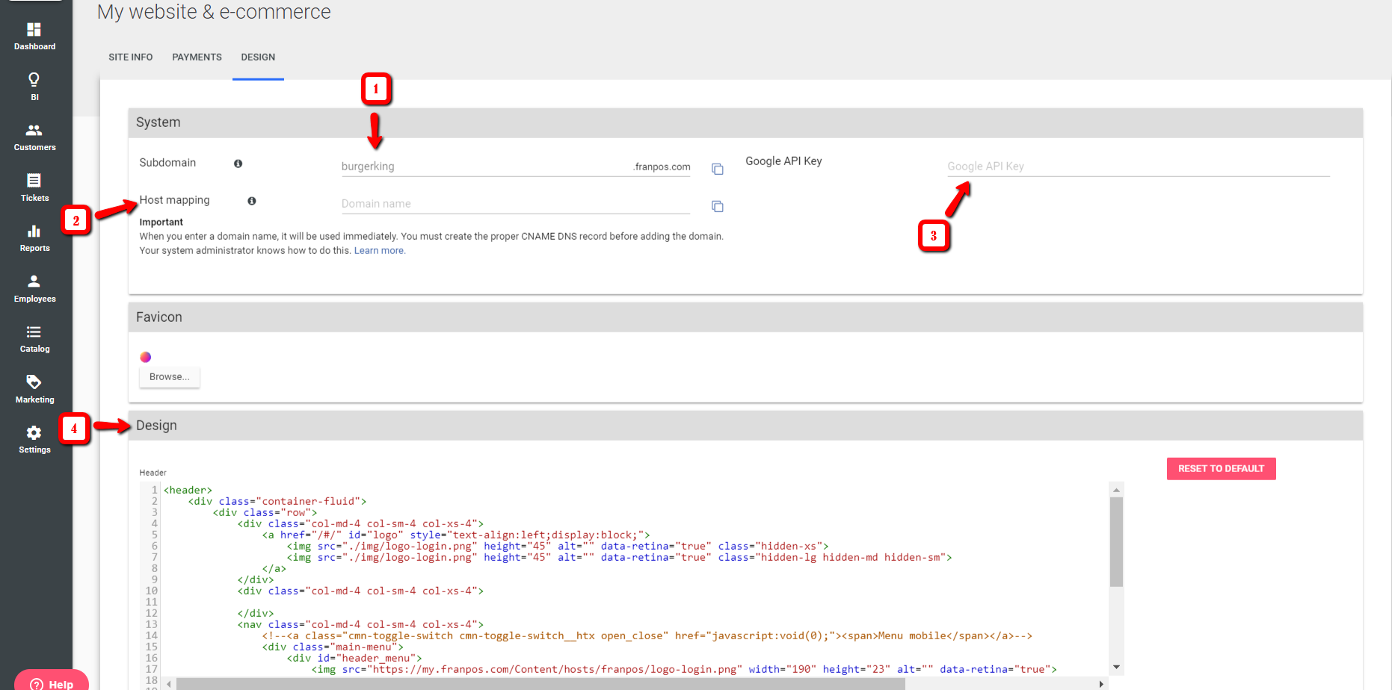Click the code editor horizontal scrollbar
Image resolution: width=1392 pixels, height=690 pixels.
point(541,684)
